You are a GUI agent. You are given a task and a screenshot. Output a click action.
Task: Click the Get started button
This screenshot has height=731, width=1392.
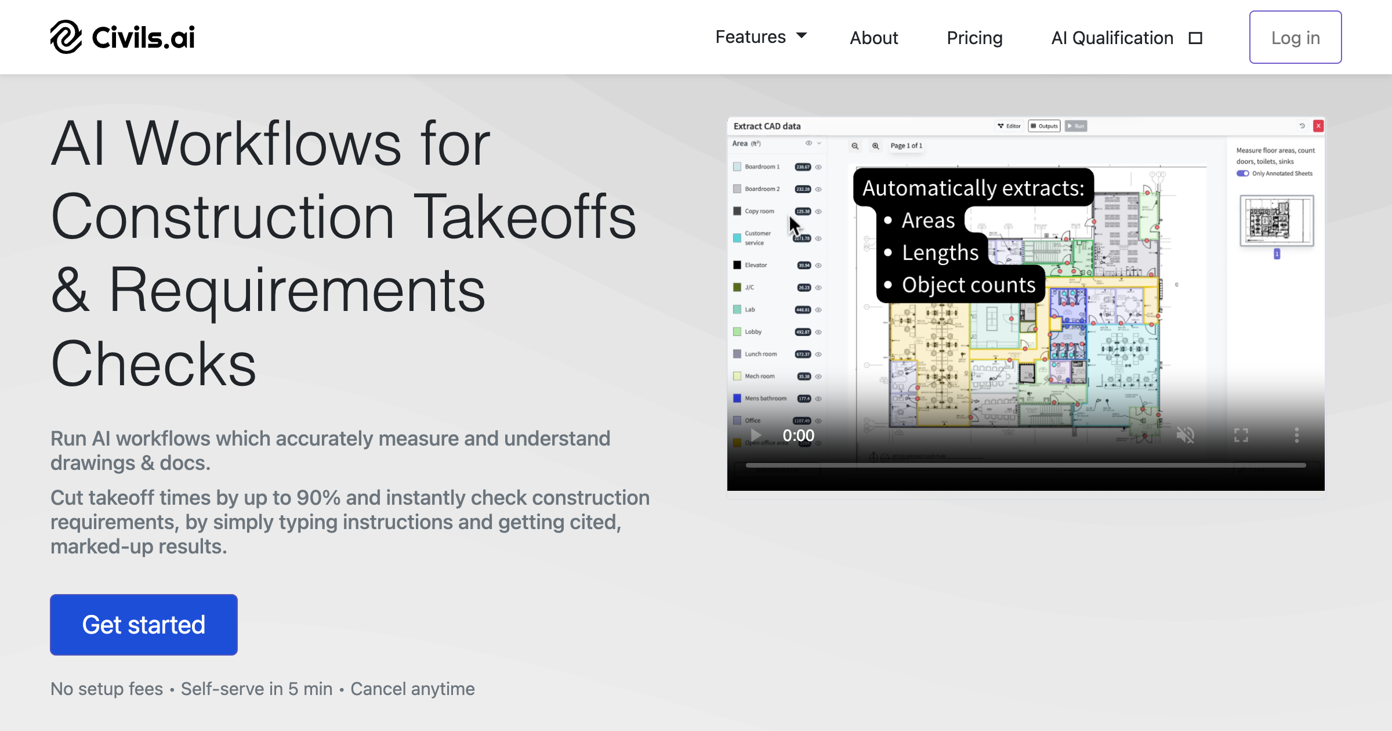coord(144,625)
